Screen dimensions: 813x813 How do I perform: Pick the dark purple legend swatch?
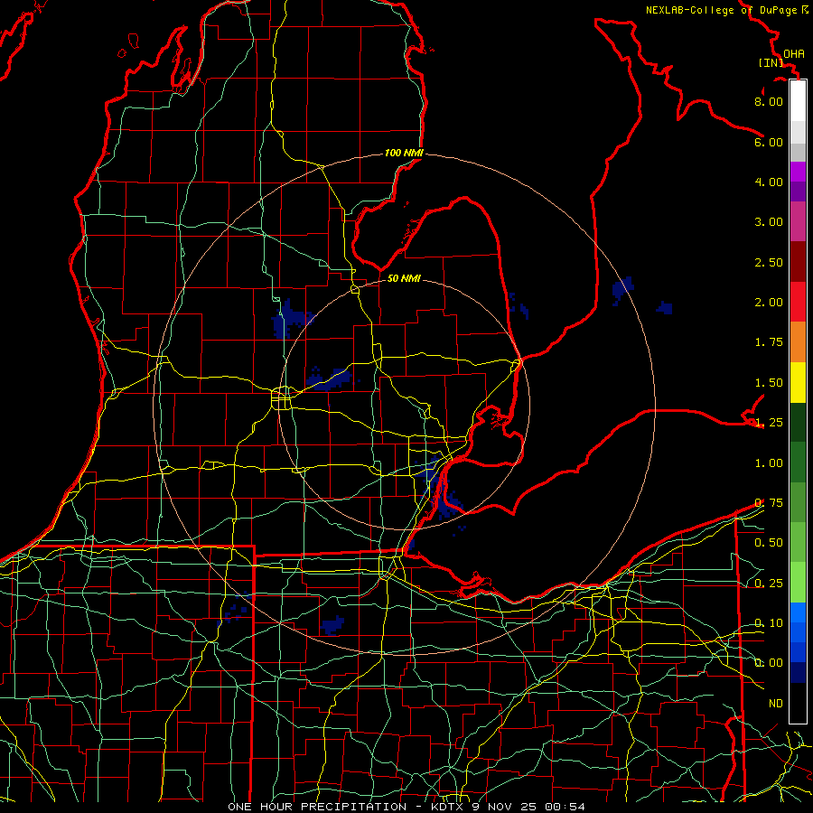(798, 192)
